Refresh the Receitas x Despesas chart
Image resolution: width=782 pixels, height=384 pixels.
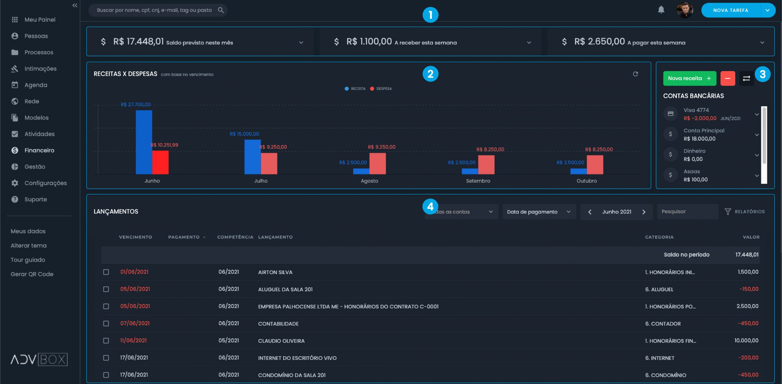[x=635, y=74]
